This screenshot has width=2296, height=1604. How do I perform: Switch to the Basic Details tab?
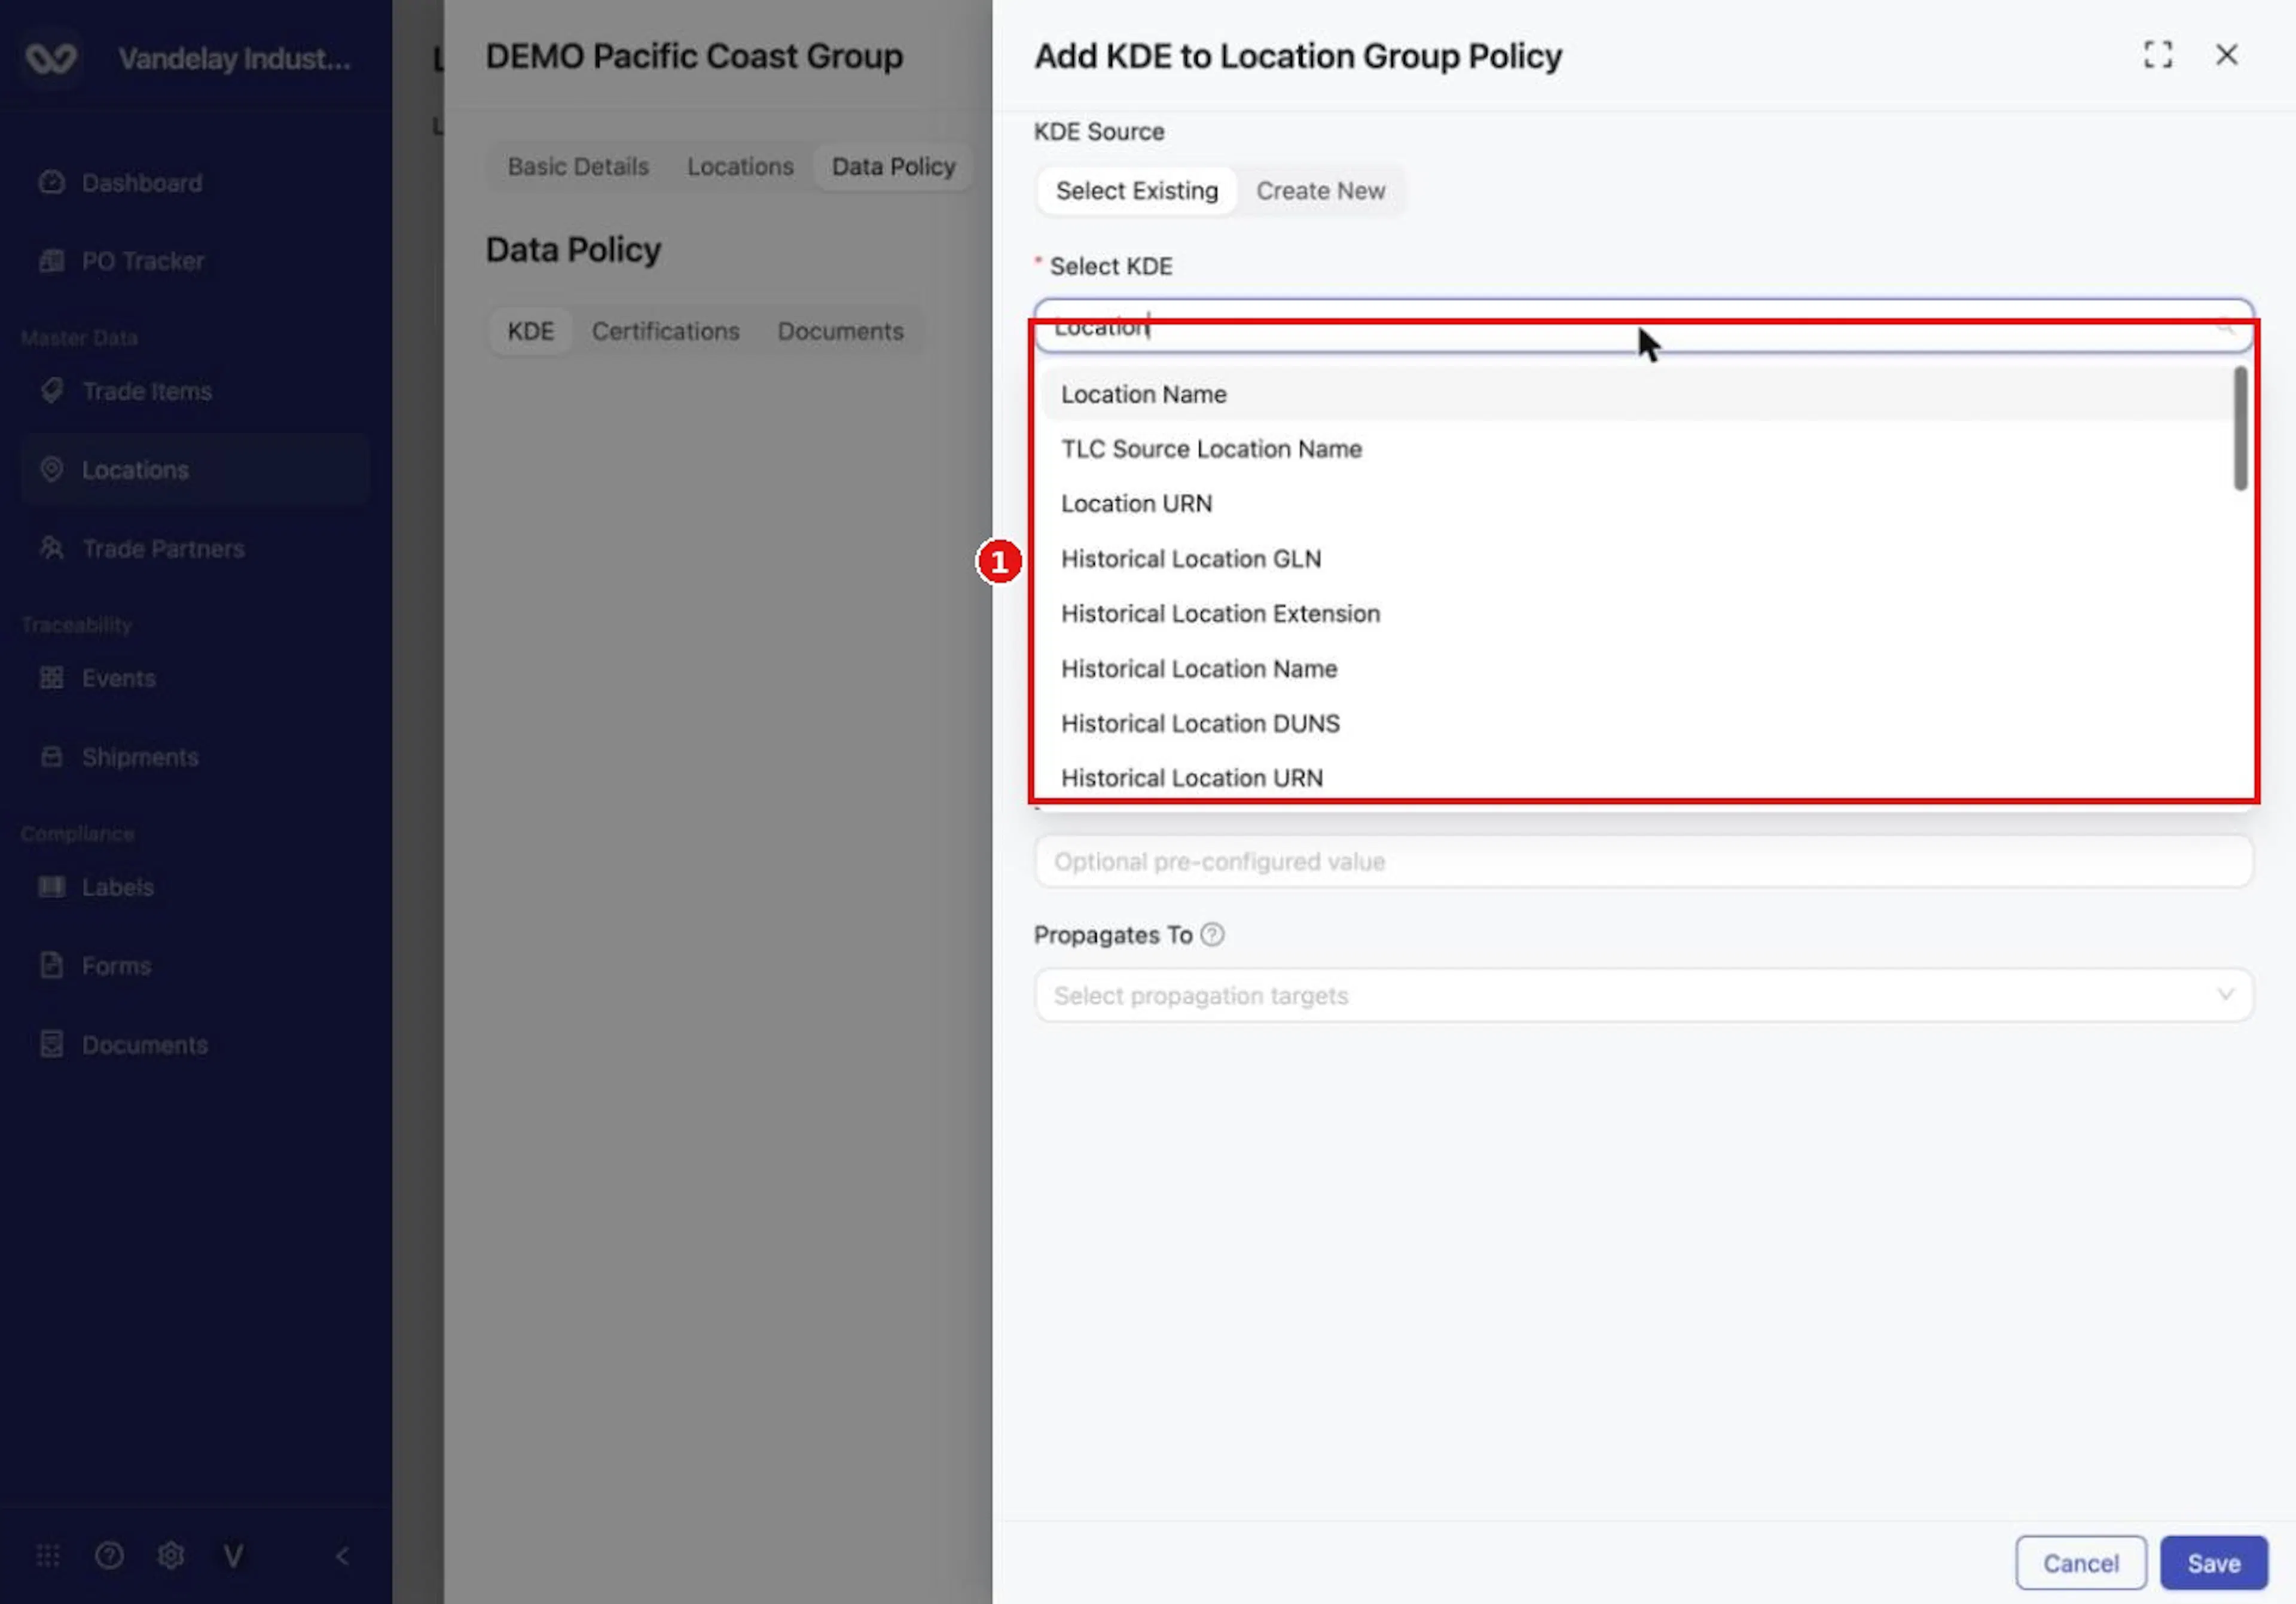click(578, 166)
